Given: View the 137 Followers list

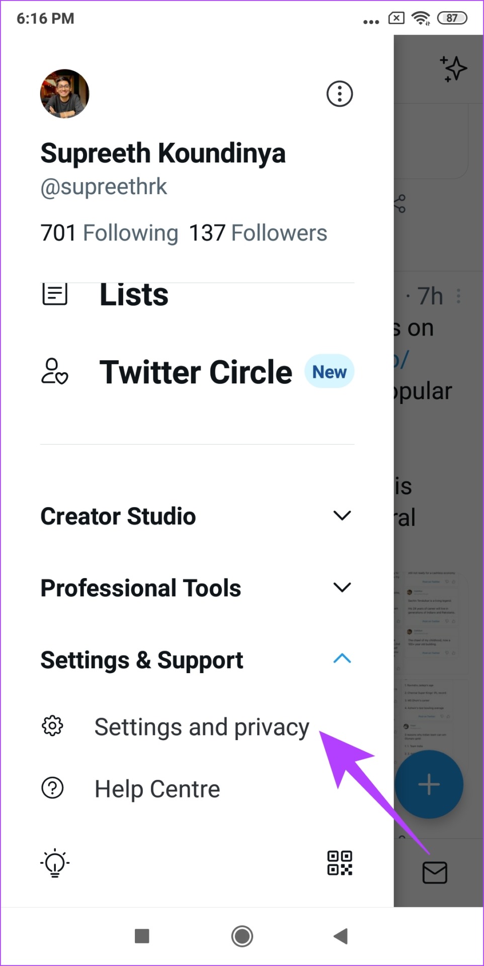Looking at the screenshot, I should tap(258, 233).
